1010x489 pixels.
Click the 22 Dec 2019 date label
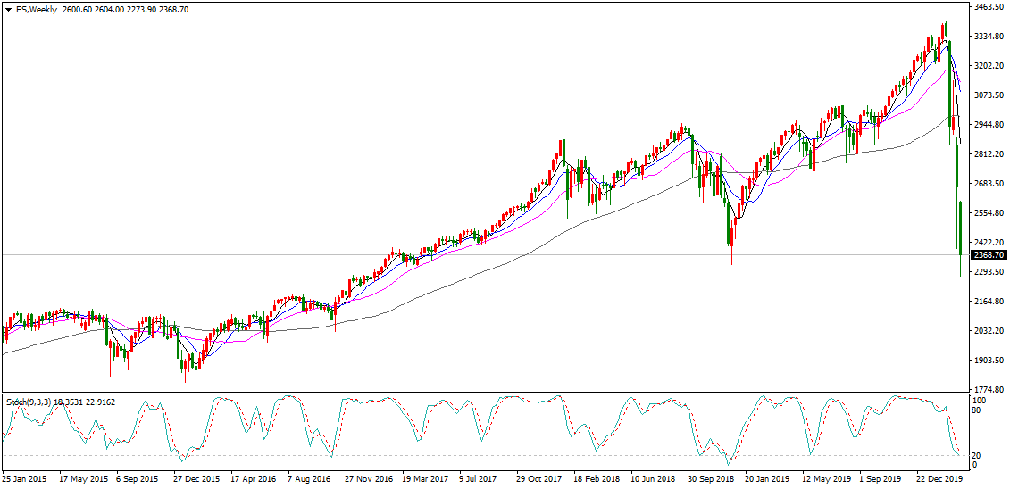point(938,478)
